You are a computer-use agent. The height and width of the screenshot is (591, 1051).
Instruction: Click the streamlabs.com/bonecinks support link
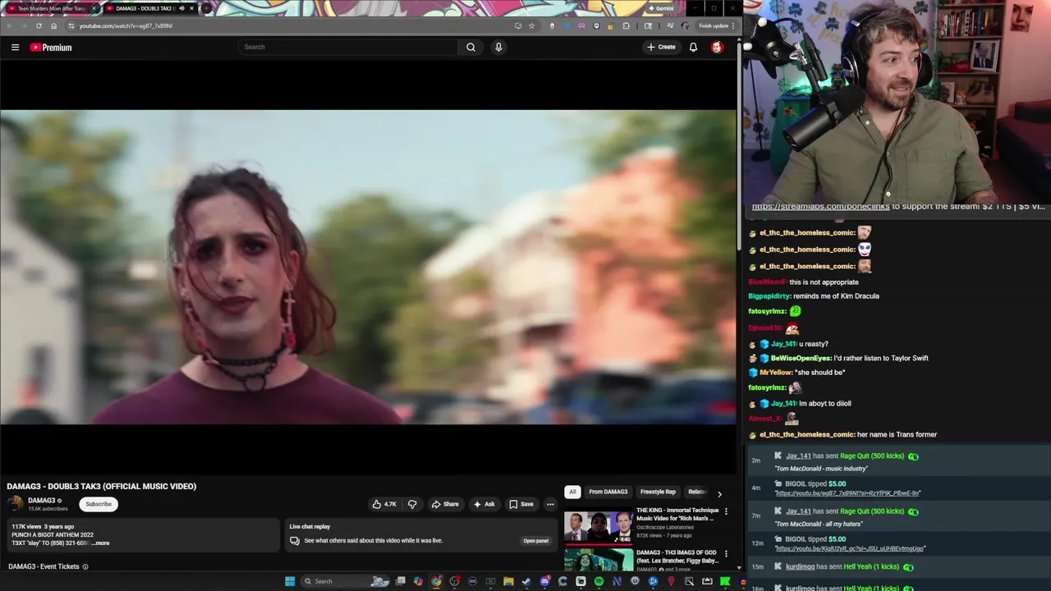[821, 207]
